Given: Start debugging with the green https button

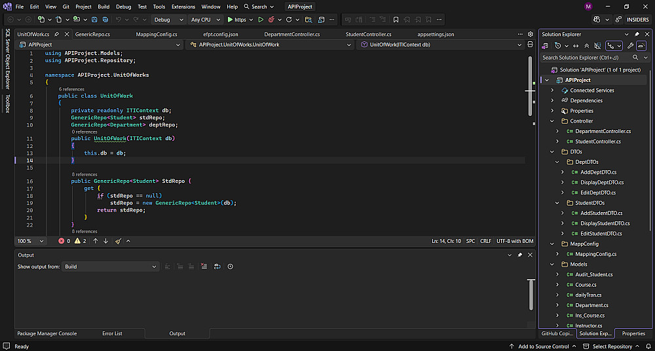Looking at the screenshot, I should point(236,20).
